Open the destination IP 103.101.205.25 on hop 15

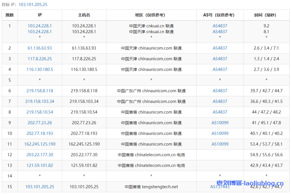tap(39, 187)
